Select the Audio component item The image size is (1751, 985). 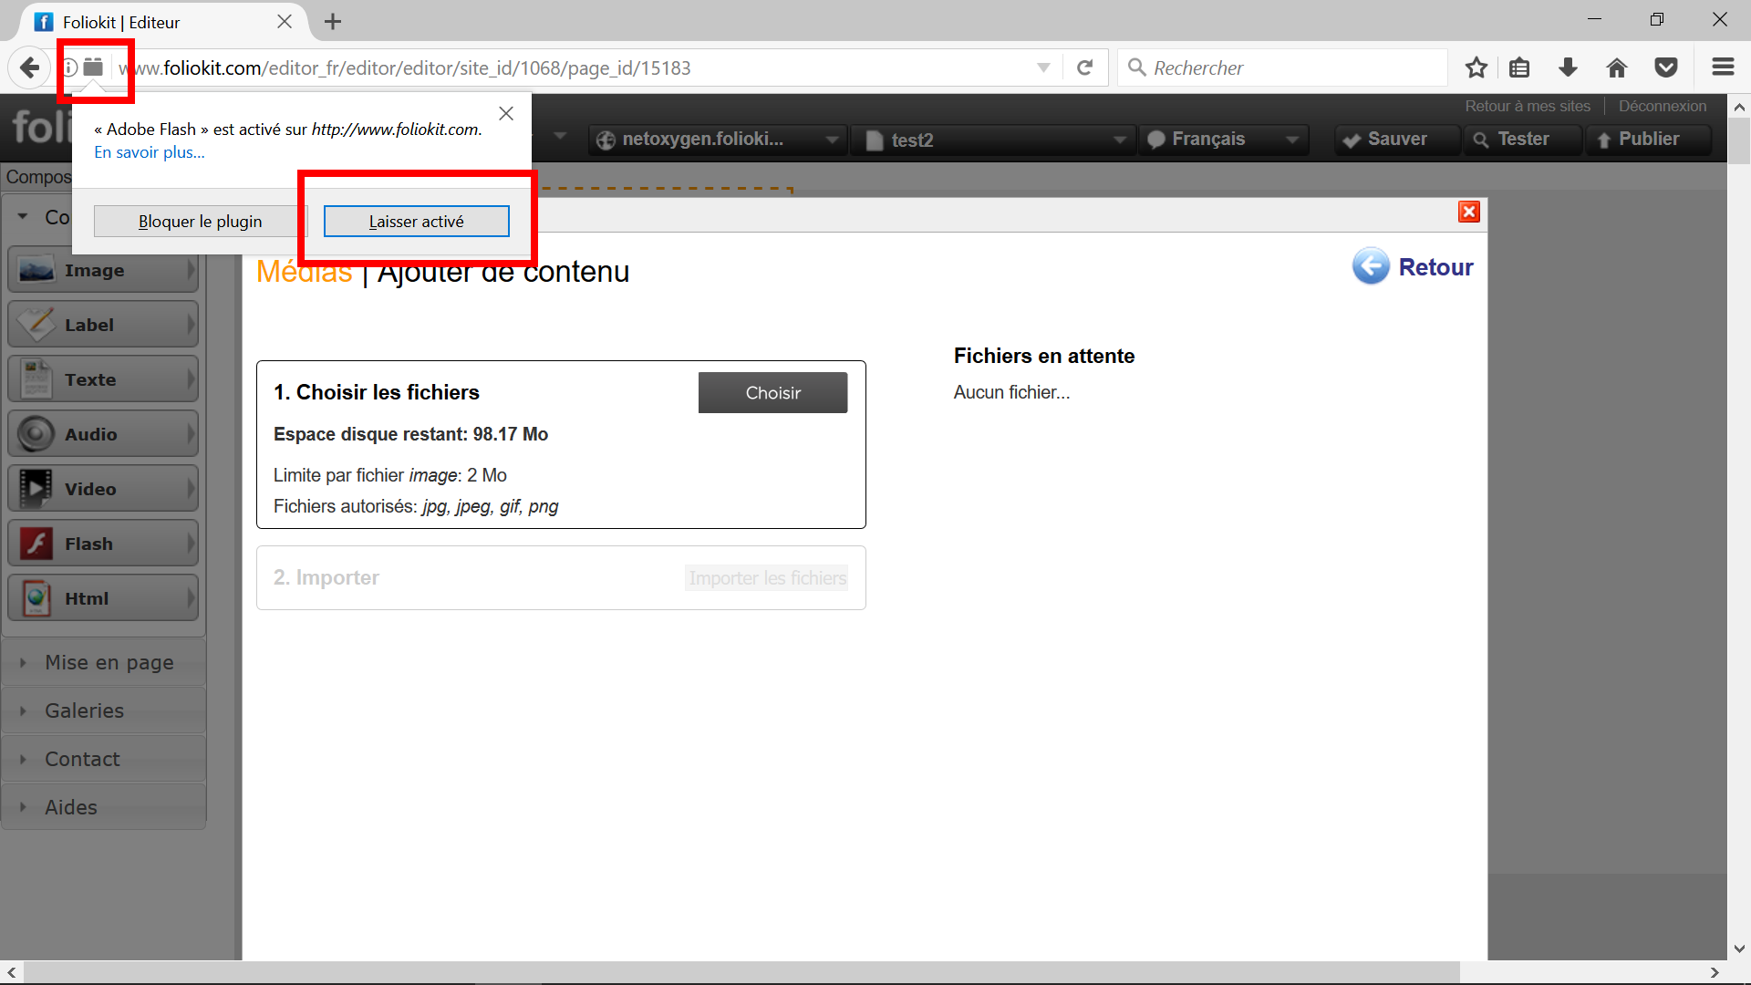pyautogui.click(x=103, y=434)
